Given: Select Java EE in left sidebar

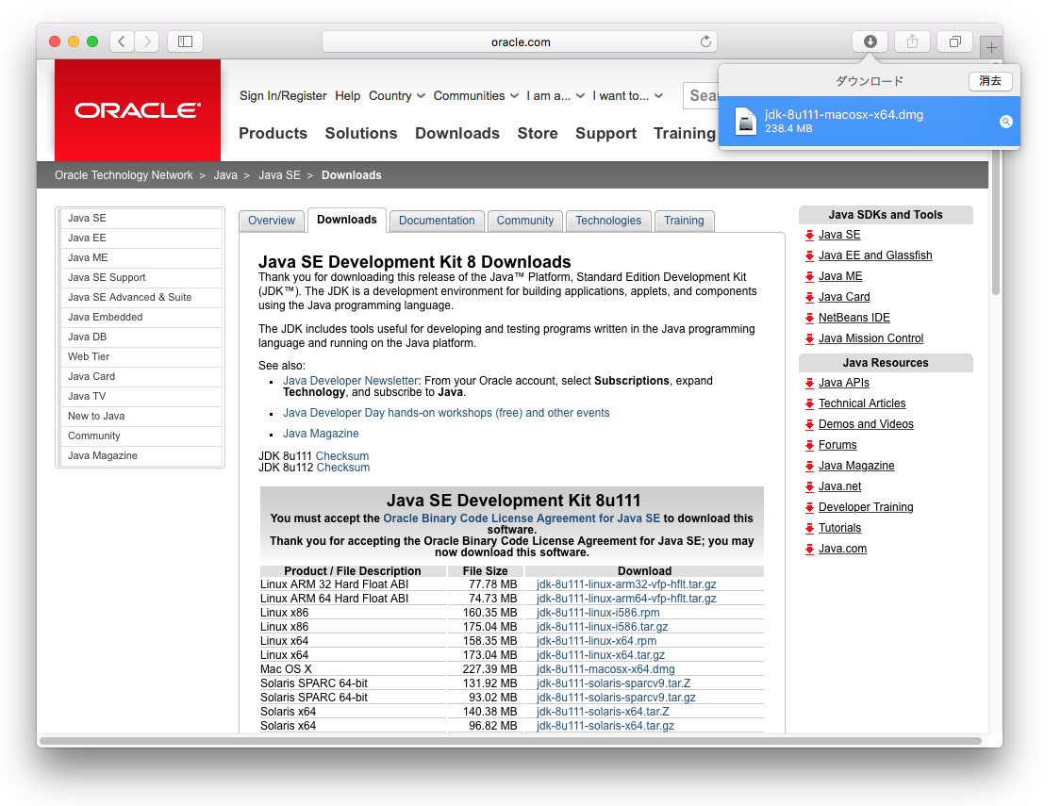Looking at the screenshot, I should (x=141, y=238).
